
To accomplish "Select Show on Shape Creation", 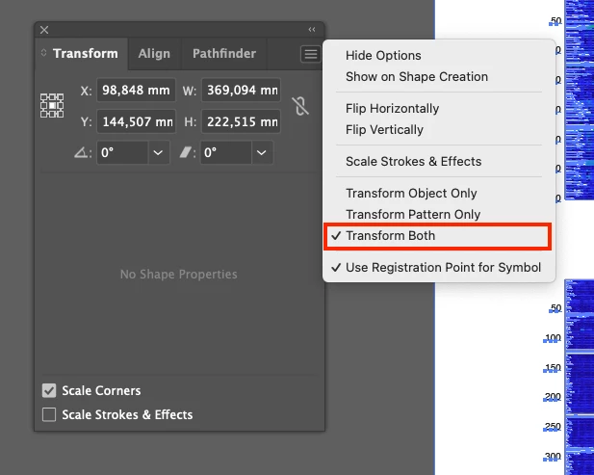I will click(x=439, y=76).
